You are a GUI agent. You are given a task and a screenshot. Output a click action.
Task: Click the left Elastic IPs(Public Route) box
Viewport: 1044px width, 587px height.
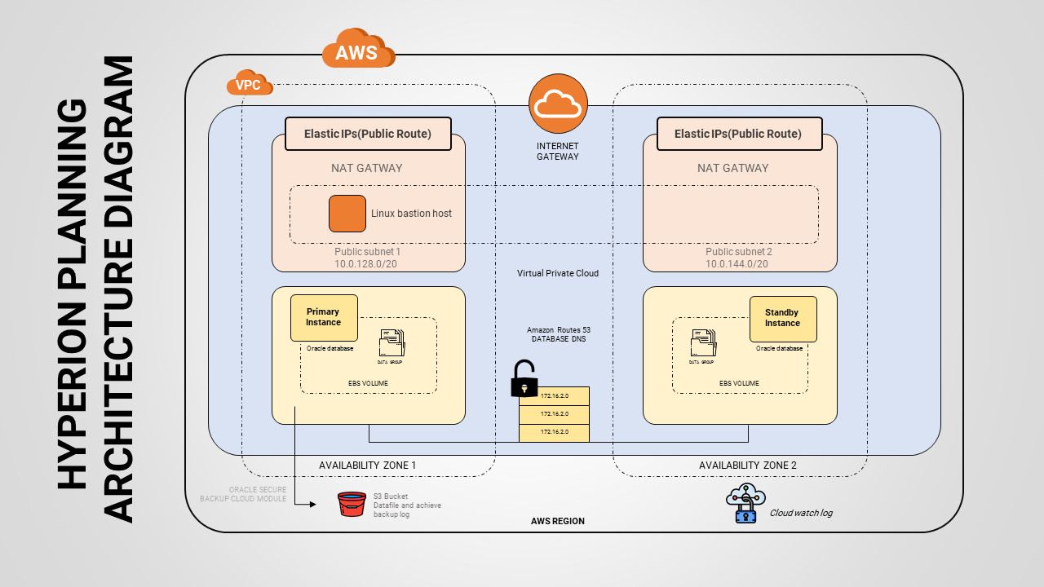368,134
